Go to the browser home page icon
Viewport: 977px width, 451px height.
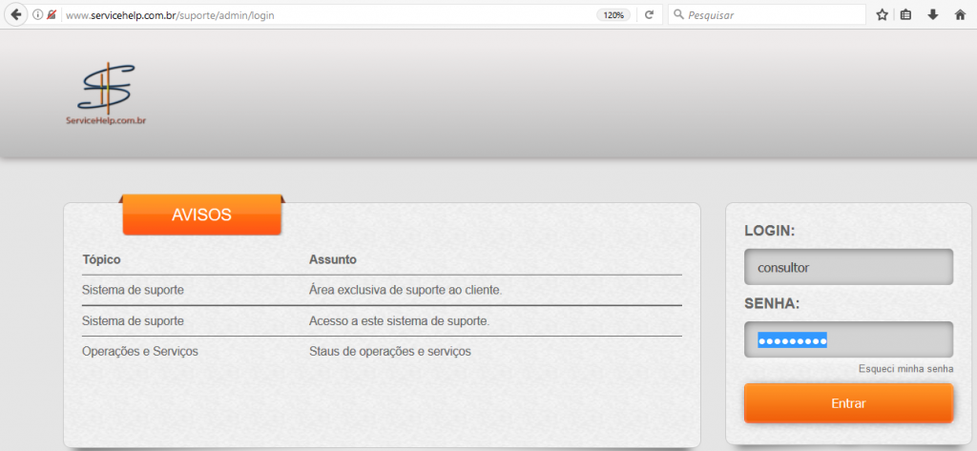pyautogui.click(x=960, y=15)
